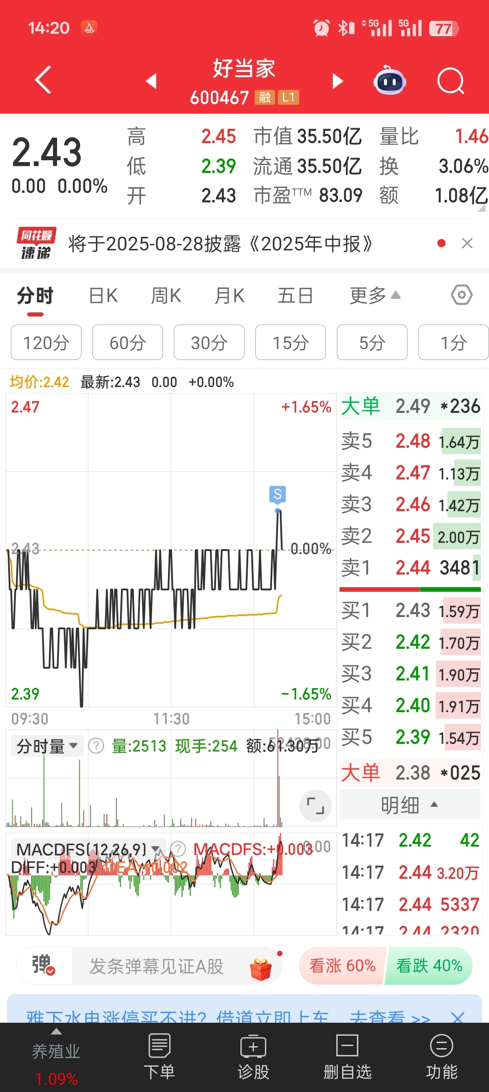Switch to 日K tab
This screenshot has width=489, height=1092.
coord(103,296)
